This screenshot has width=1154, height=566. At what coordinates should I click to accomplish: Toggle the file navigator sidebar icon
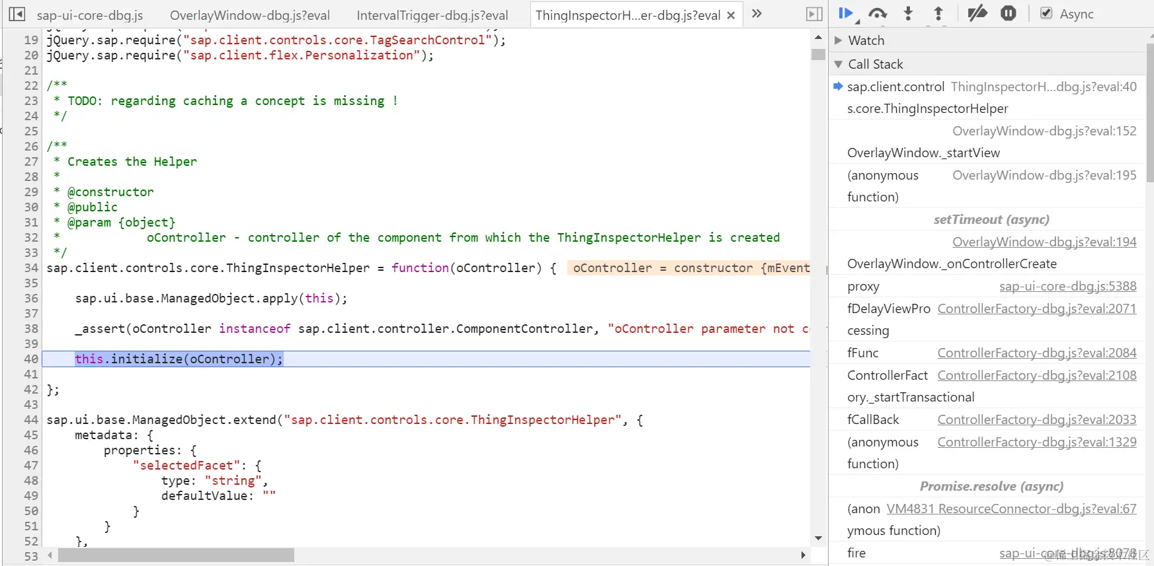pos(17,14)
